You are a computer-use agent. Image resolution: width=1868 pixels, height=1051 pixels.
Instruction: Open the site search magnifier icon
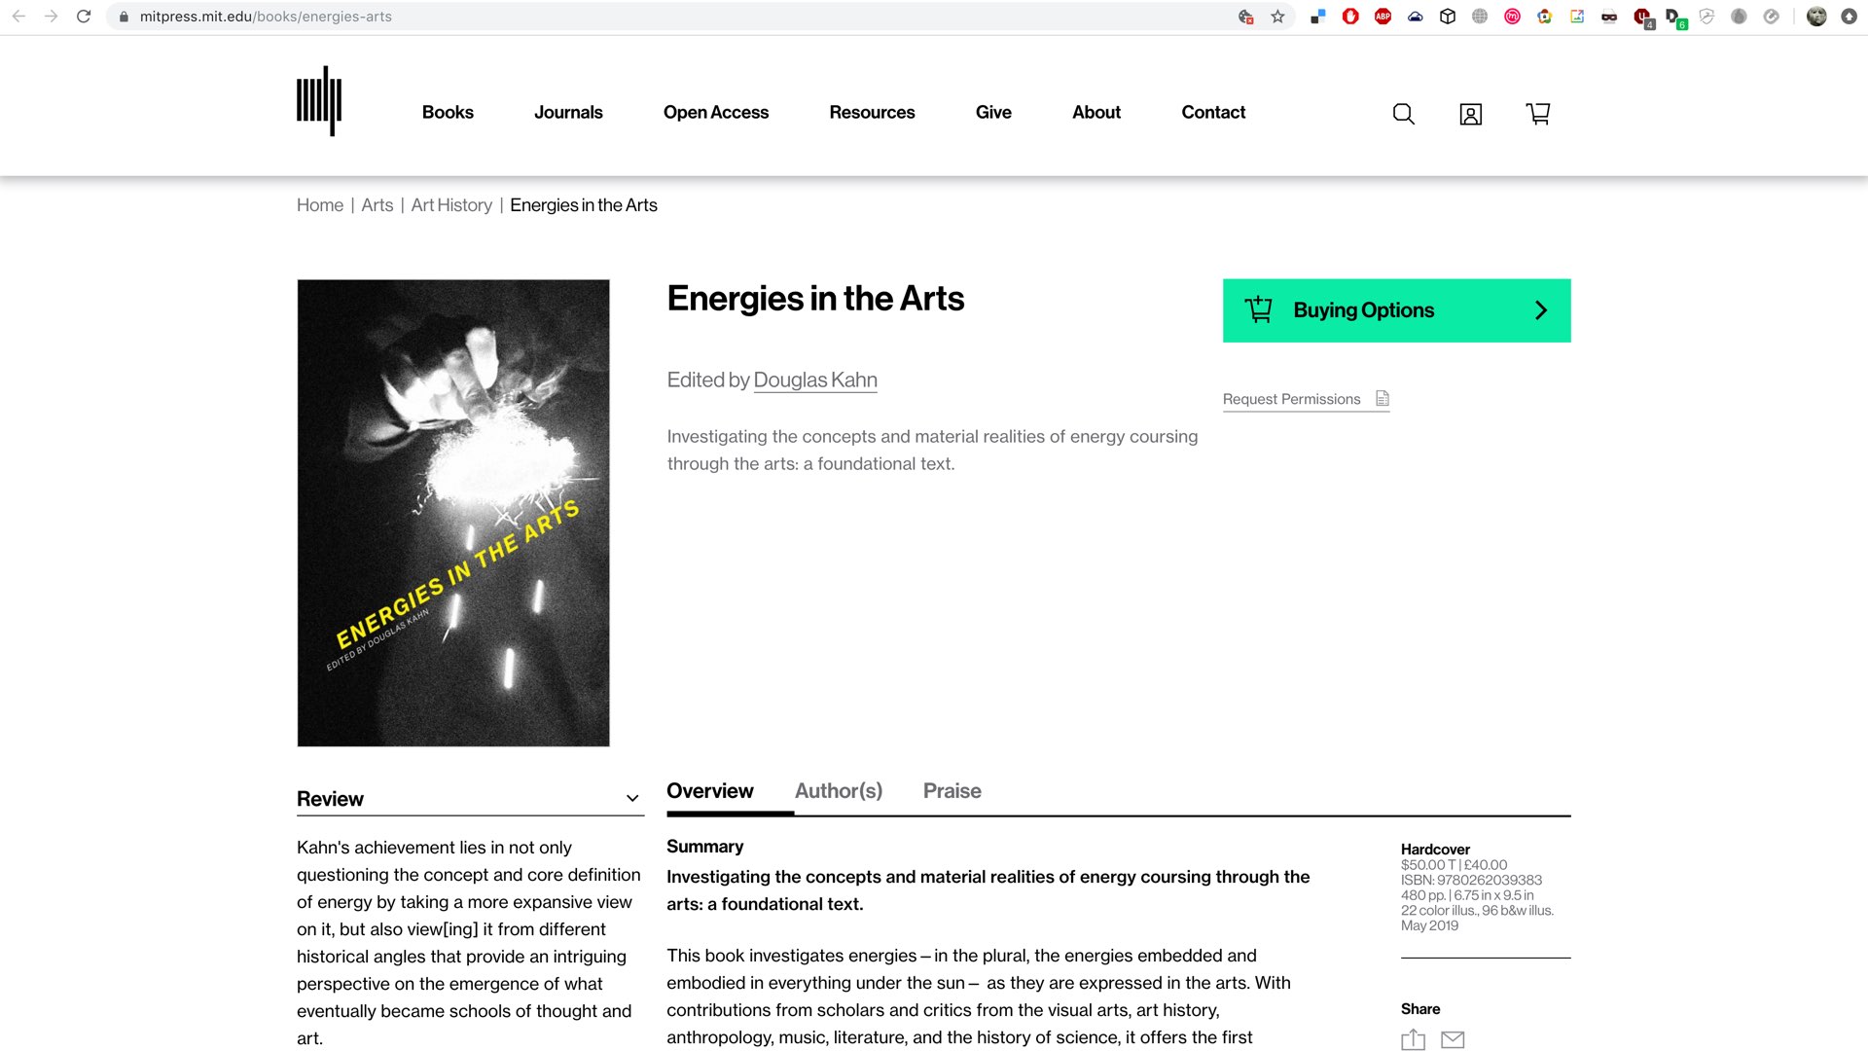coord(1403,114)
